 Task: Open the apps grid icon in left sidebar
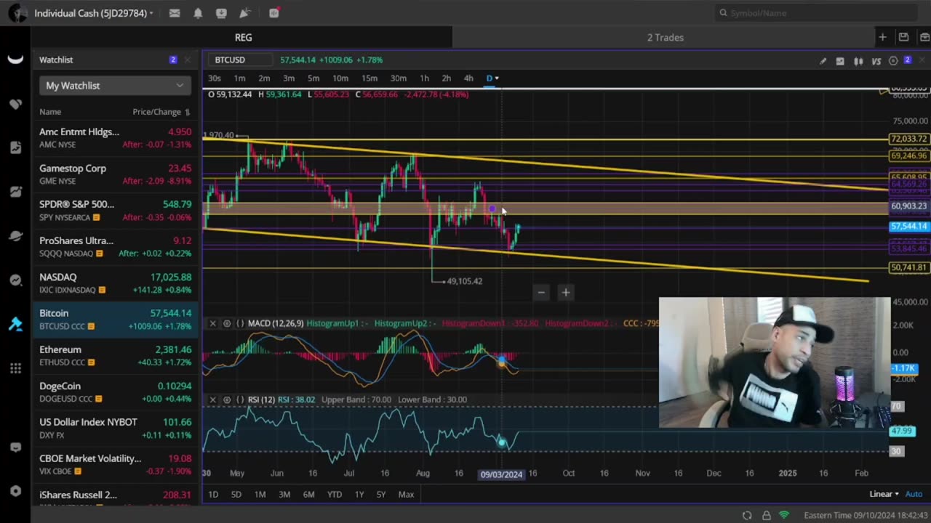[x=15, y=368]
